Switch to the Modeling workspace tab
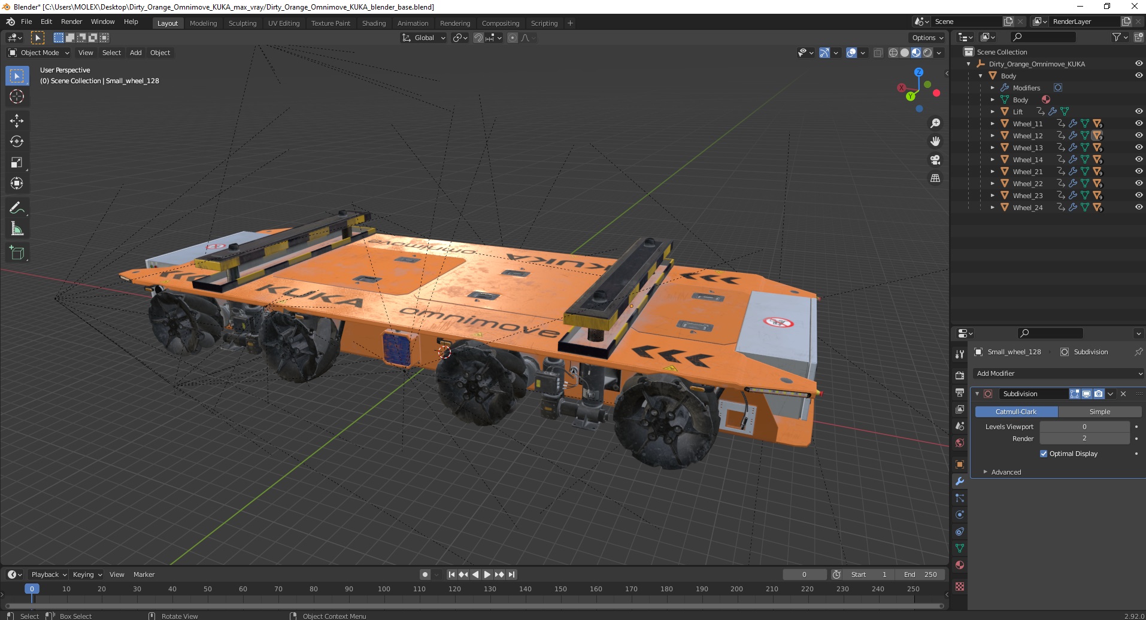Screen dimensions: 1146x620 (x=203, y=23)
